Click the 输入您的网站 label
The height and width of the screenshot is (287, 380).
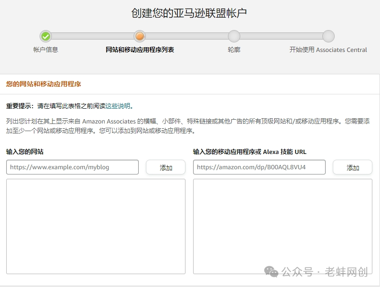coord(25,152)
